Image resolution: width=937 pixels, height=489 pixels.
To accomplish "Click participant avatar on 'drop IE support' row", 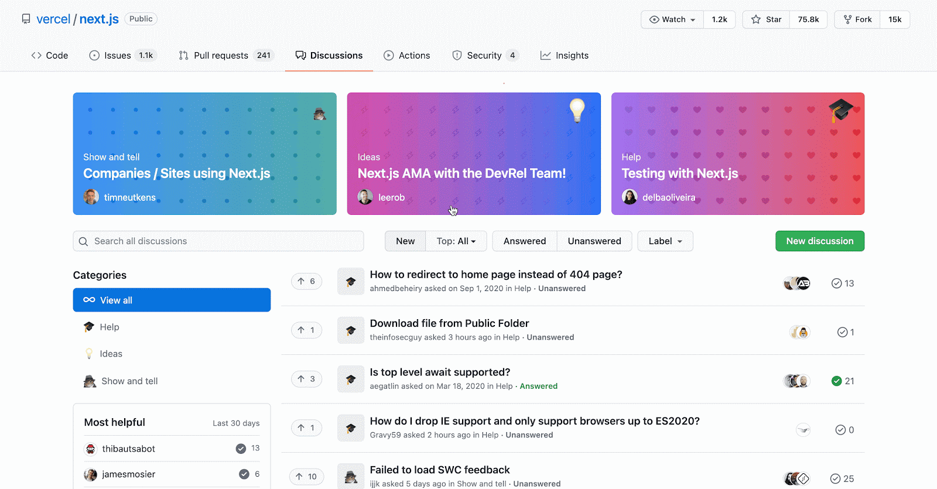I will click(x=803, y=430).
